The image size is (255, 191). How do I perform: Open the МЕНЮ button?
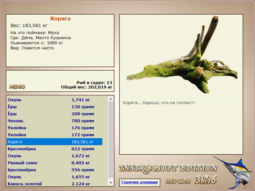[17, 87]
